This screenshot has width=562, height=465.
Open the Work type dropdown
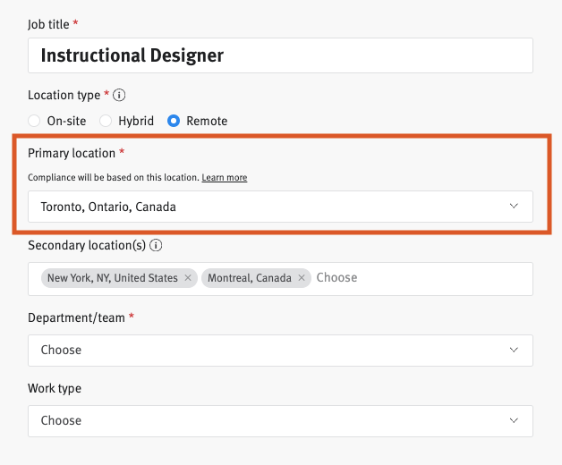(x=280, y=421)
